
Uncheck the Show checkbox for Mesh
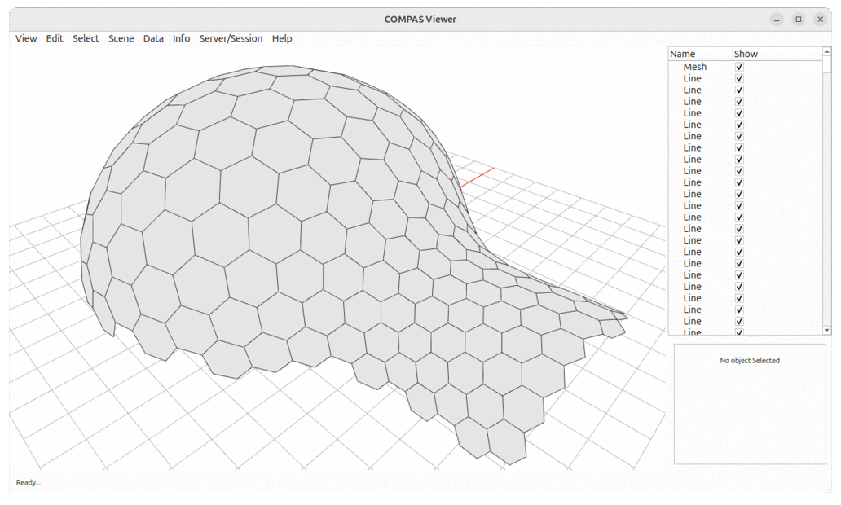point(738,66)
